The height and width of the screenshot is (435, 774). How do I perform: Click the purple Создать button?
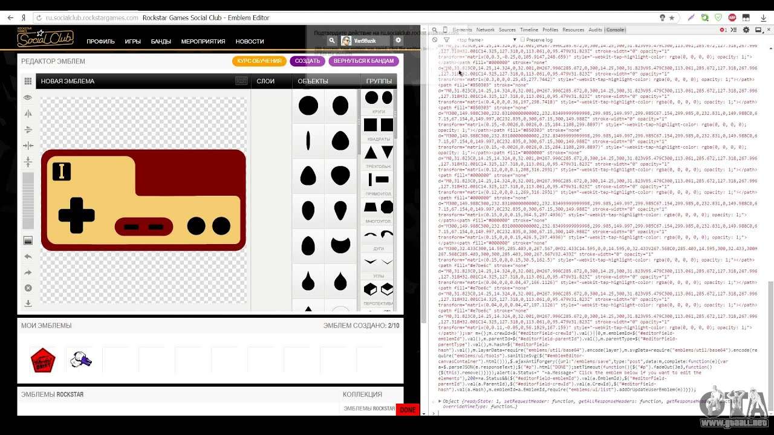tap(308, 61)
